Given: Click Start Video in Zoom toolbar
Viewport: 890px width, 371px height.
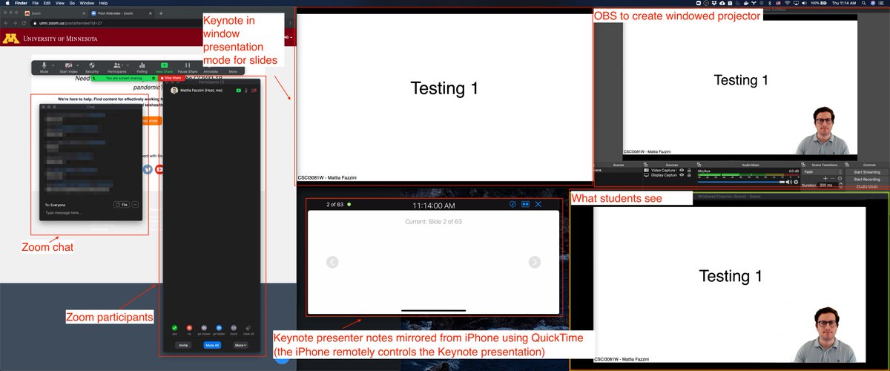Looking at the screenshot, I should [67, 67].
